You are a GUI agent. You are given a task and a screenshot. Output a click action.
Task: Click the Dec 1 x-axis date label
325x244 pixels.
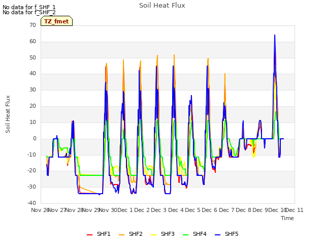[125, 210]
